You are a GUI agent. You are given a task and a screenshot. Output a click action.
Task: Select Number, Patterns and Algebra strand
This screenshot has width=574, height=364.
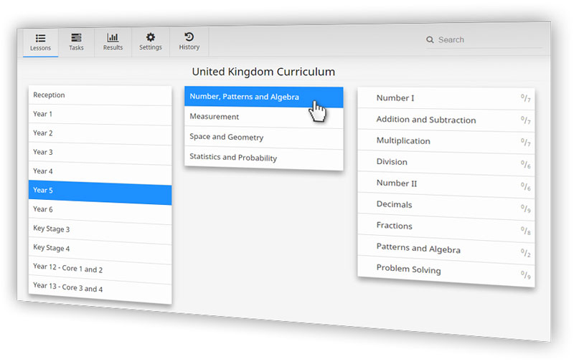pyautogui.click(x=244, y=97)
